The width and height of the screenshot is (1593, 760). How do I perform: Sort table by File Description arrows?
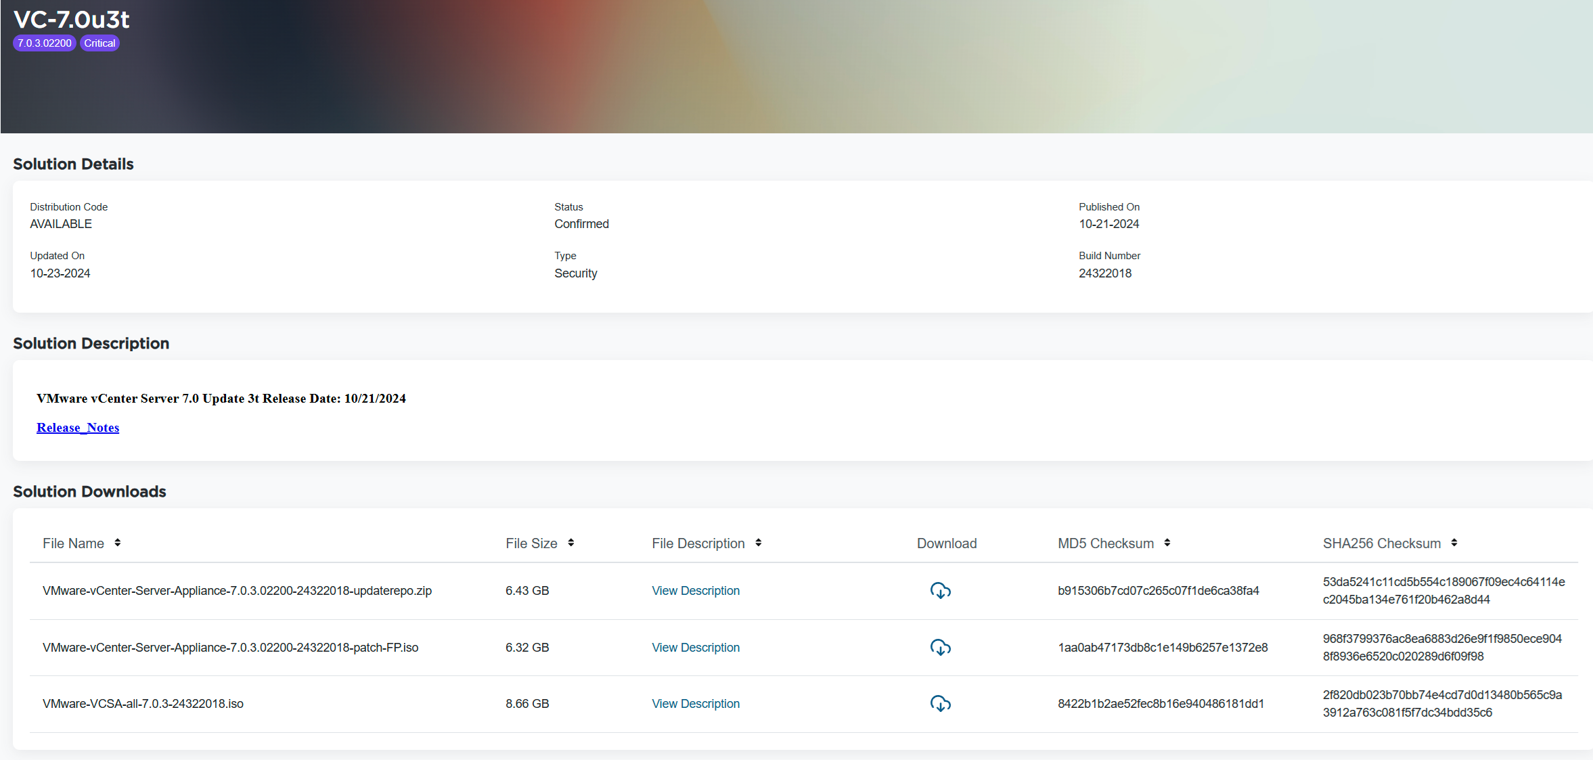(x=759, y=543)
